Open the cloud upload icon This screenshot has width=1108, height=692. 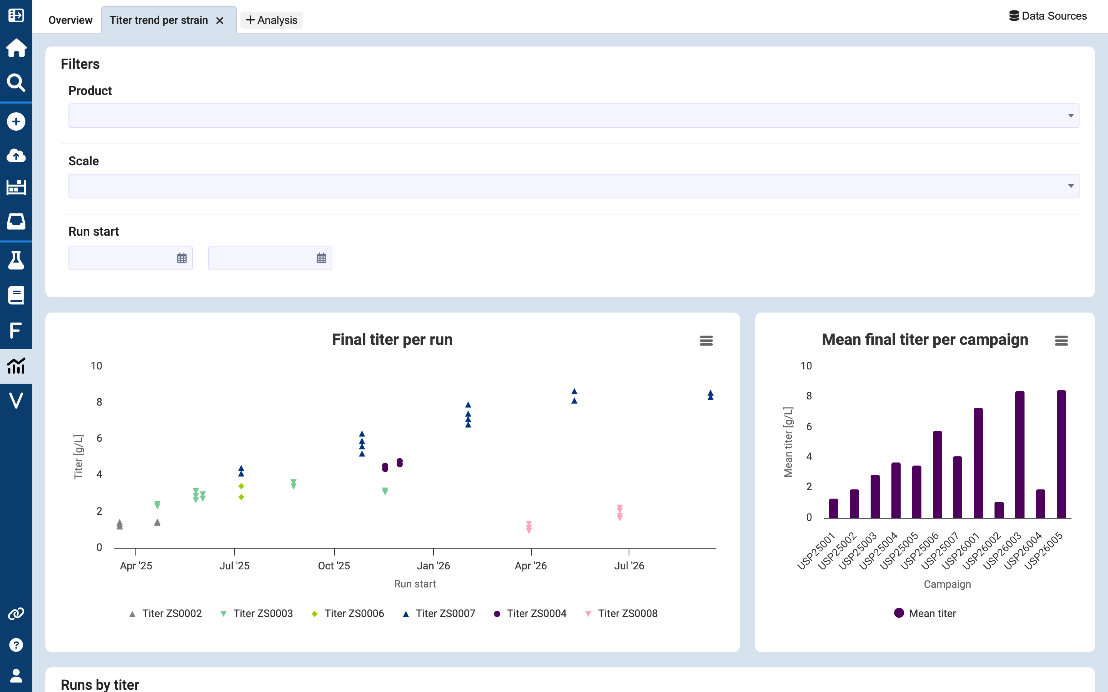(x=16, y=156)
